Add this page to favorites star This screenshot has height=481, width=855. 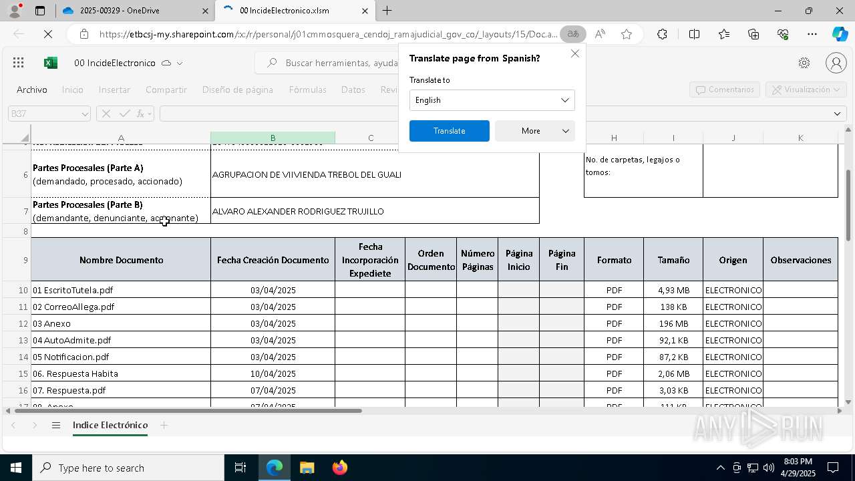[627, 34]
